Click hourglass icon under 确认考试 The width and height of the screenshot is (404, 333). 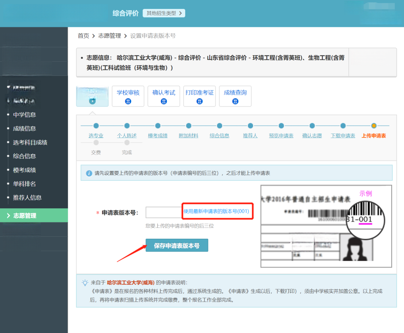coord(163,101)
